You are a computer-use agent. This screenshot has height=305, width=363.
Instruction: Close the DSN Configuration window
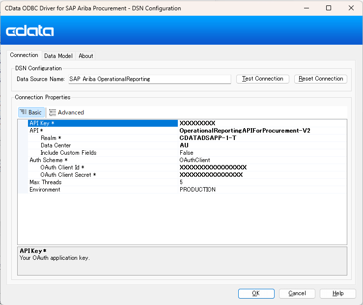click(x=351, y=8)
